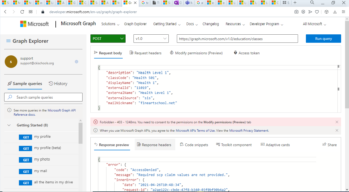This screenshot has width=349, height=192.
Task: Open the browser easy setup menu icon
Action: 343,12
